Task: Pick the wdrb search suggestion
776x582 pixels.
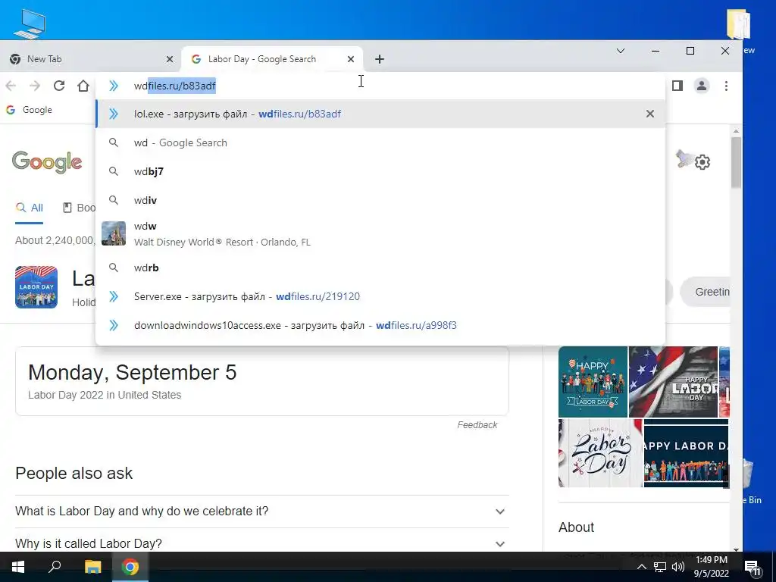Action: point(380,268)
